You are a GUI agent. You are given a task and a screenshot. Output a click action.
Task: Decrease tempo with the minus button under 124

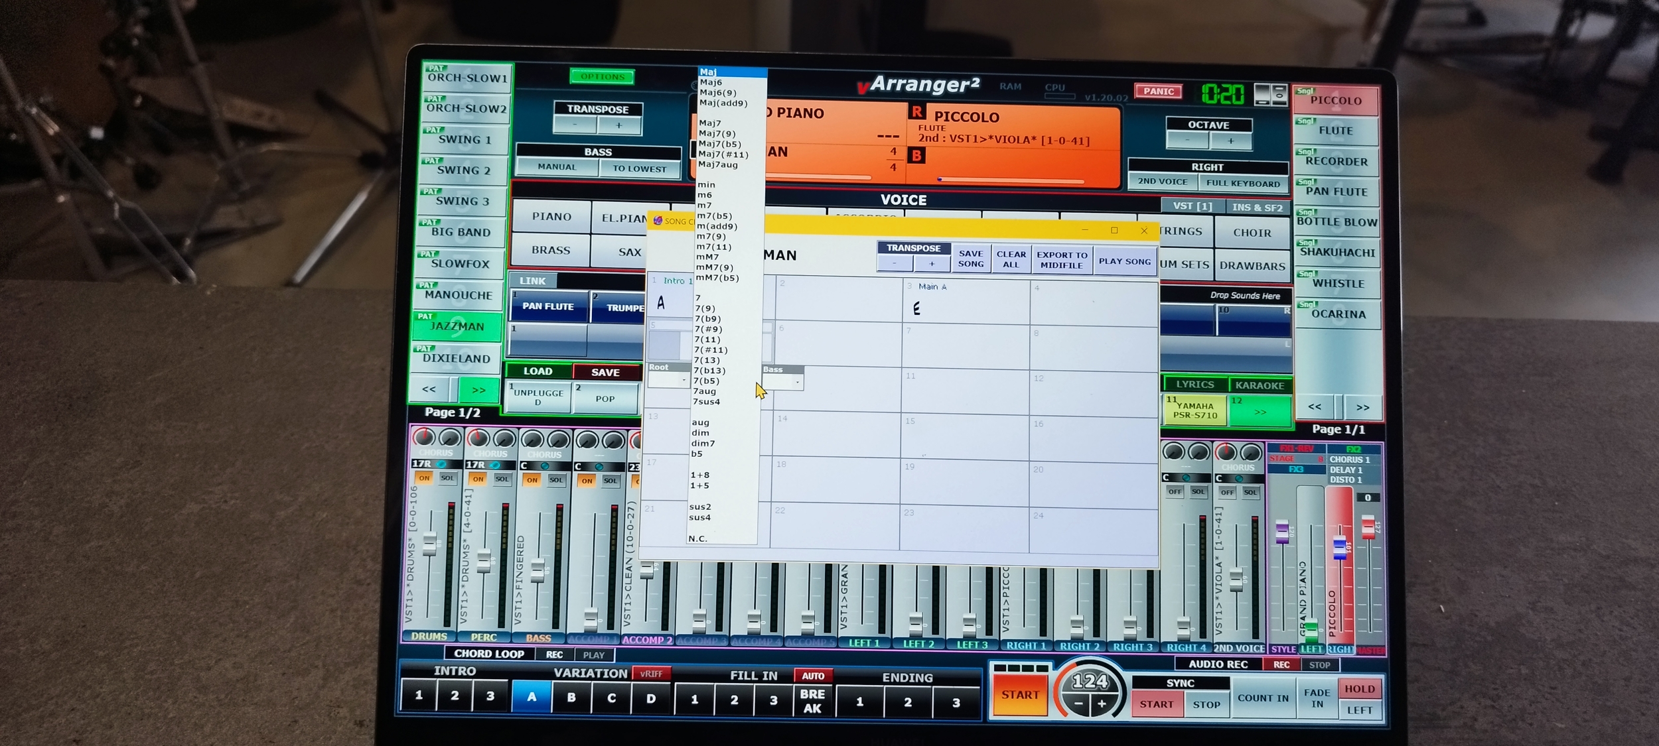[1079, 704]
